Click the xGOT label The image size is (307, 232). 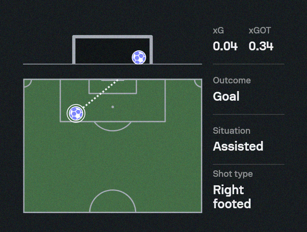pos(260,31)
